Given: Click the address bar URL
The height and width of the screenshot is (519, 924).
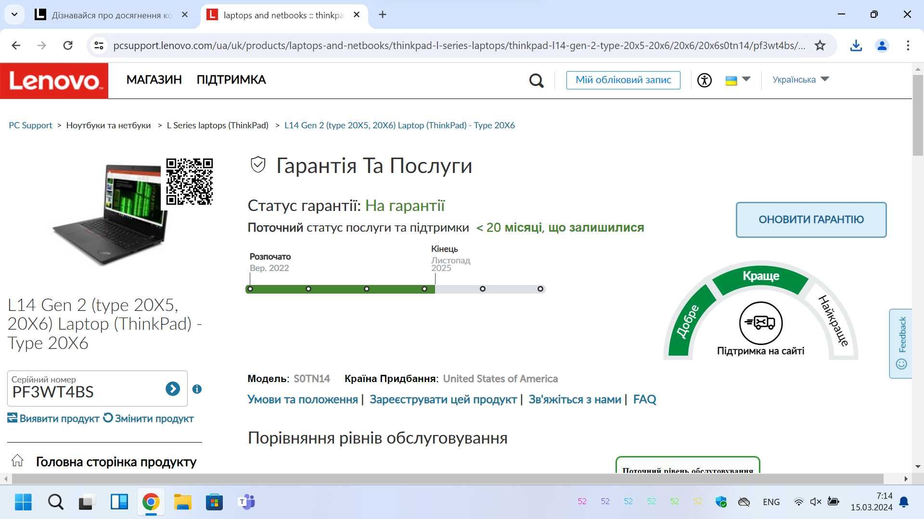Looking at the screenshot, I should 459,46.
